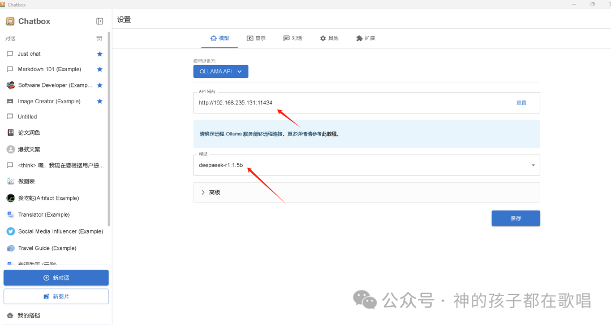Screen dimensions: 611x325
Task: Click the Translator (Example) icon
Action: click(x=11, y=214)
